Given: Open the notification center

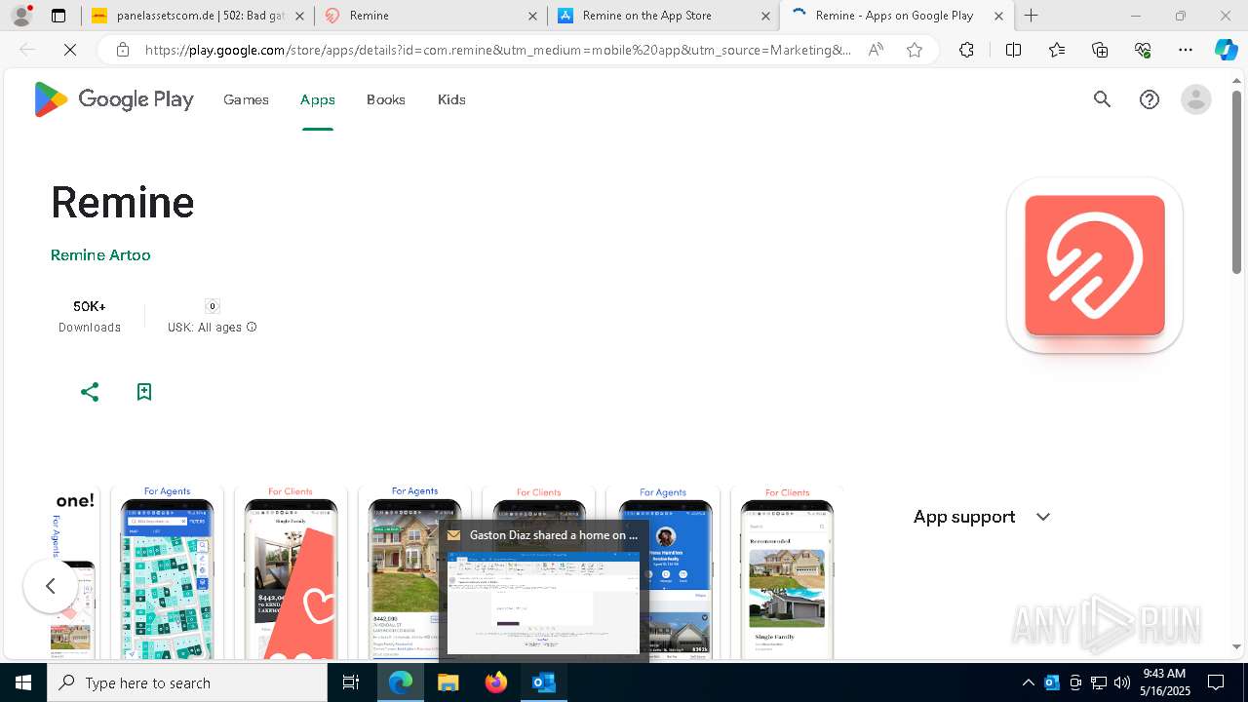Looking at the screenshot, I should [x=1216, y=682].
